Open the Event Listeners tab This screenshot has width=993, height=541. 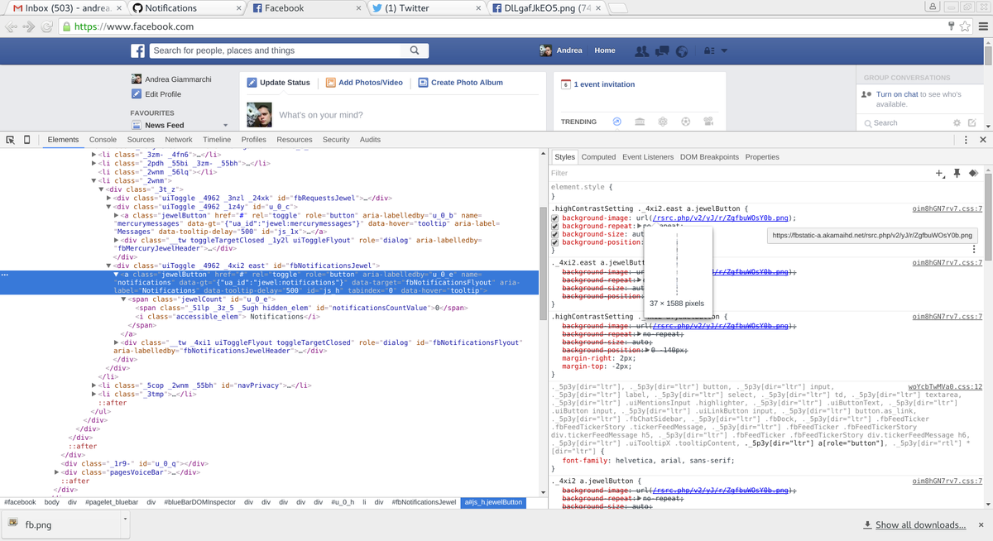coord(648,157)
